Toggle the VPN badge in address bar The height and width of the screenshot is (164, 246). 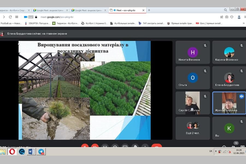[x=31, y=17]
